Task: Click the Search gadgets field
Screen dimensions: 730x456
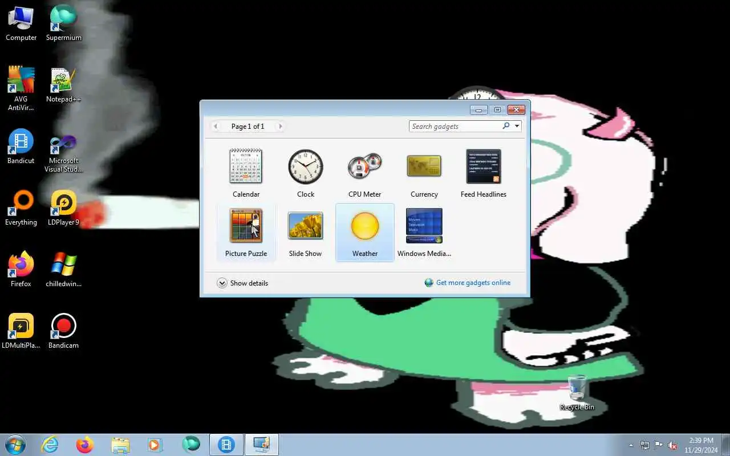Action: (x=455, y=127)
